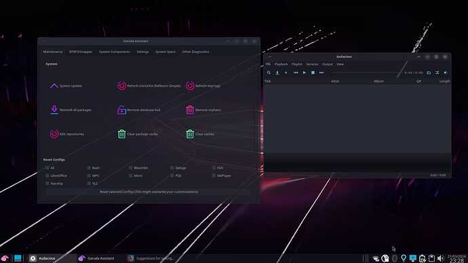Click Open Files icon in Audacious toolbar
Viewport: 468px width, 263px height.
[277, 73]
